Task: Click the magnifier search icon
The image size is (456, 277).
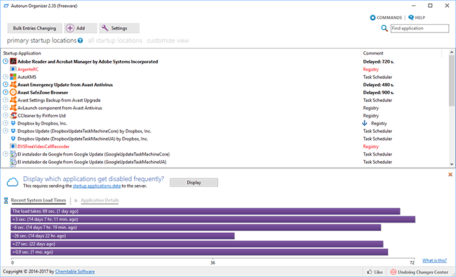Action: (x=384, y=28)
